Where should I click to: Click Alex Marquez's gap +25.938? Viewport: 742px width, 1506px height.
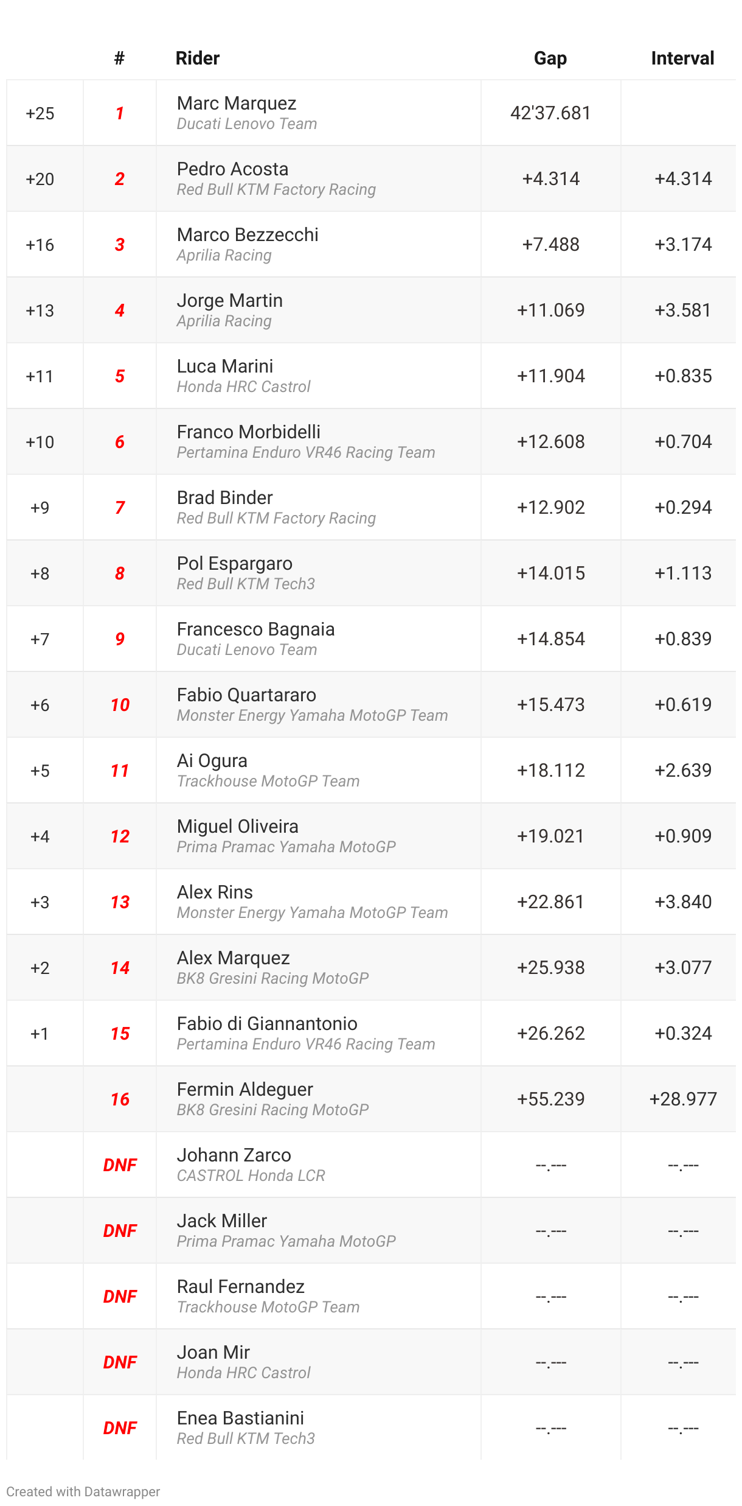tap(550, 967)
